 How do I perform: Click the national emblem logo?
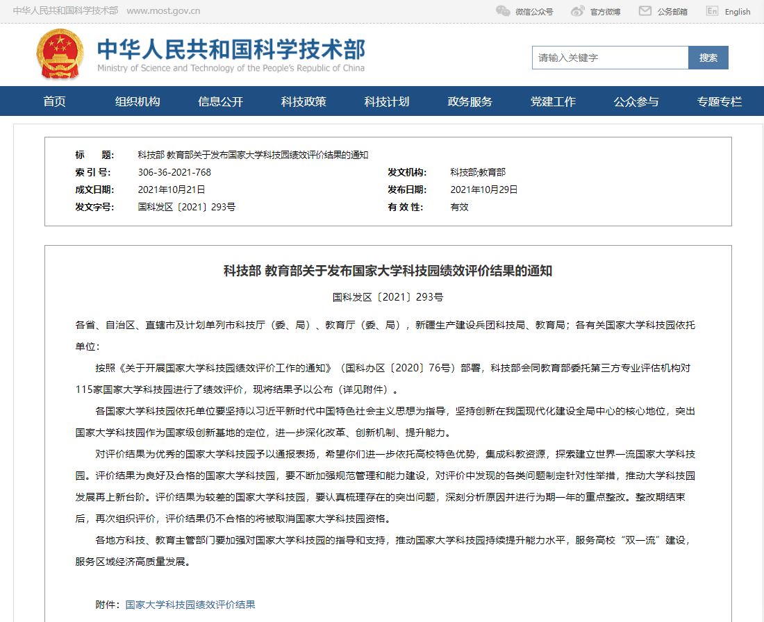[x=60, y=55]
